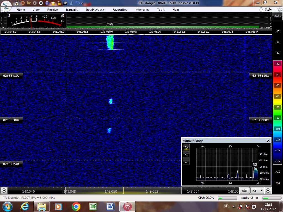Open Excel from the taskbar
Screen dimensions: 283x212
93,206
